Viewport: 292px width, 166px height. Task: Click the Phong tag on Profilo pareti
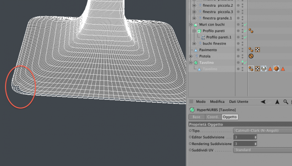[251, 31]
